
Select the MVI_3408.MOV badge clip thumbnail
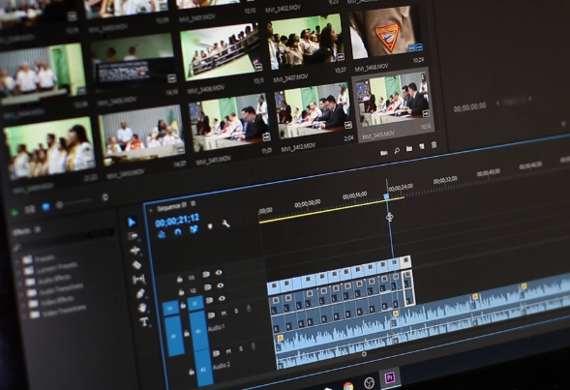pyautogui.click(x=386, y=33)
